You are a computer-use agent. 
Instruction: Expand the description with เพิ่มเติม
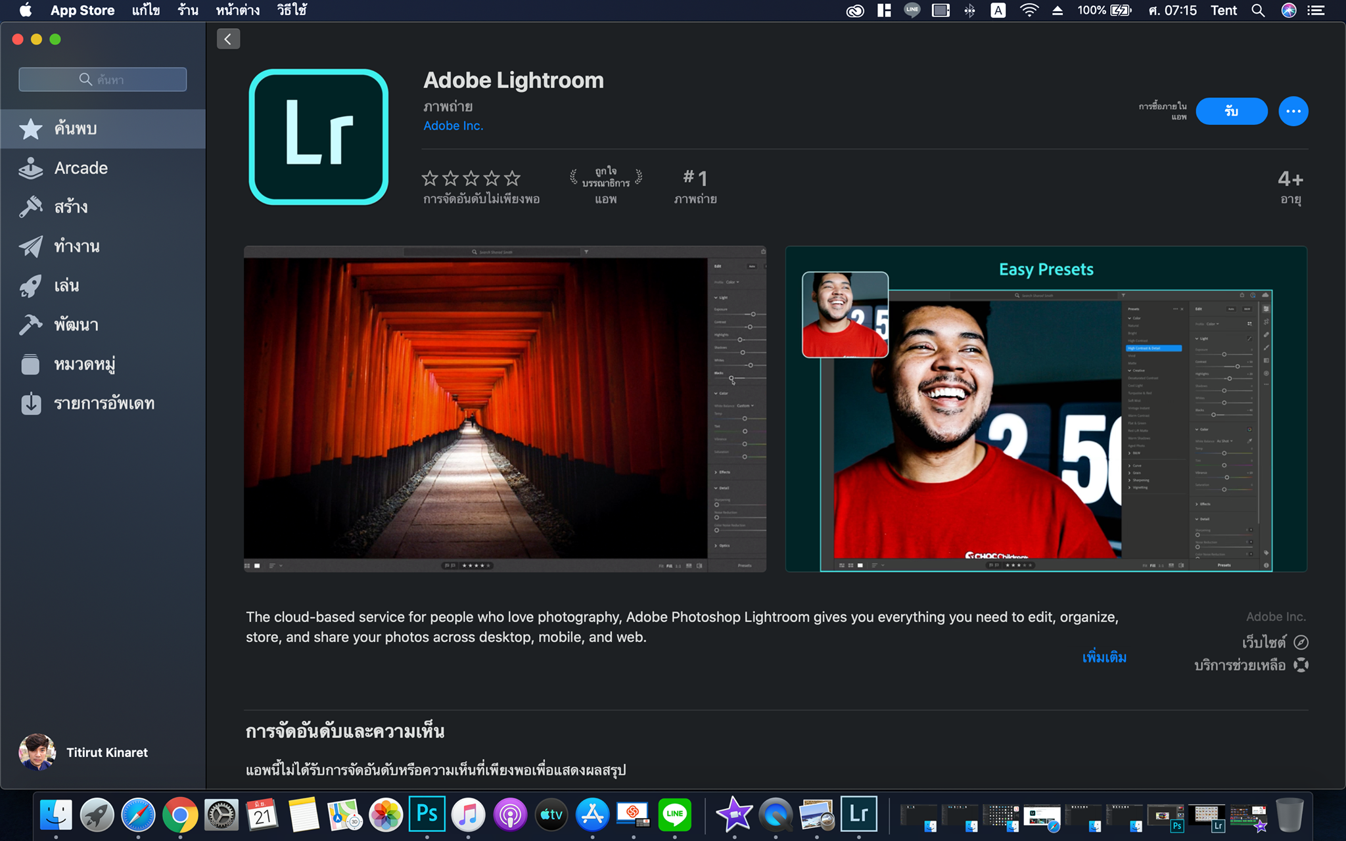(1104, 657)
